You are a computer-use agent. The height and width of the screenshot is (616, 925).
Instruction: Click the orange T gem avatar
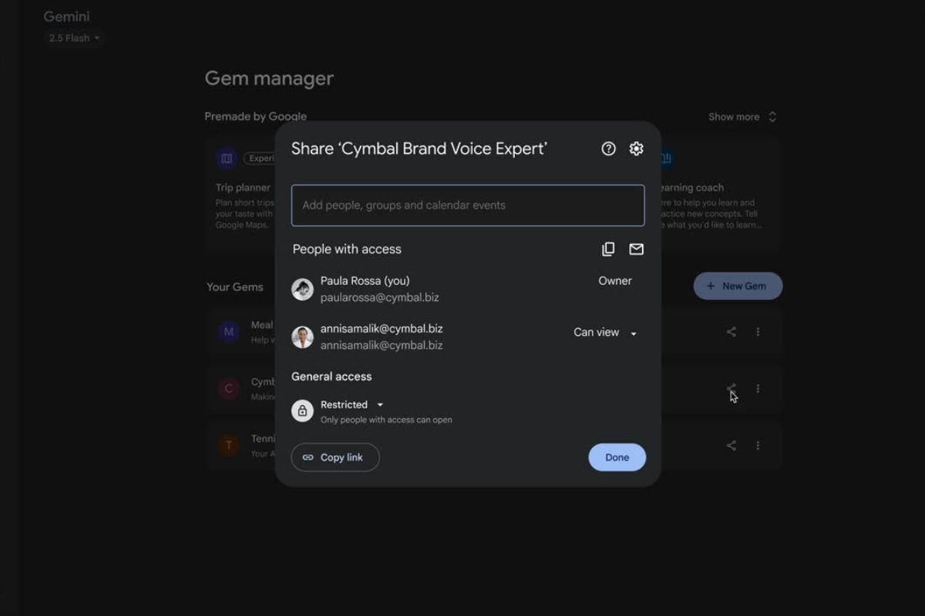(228, 445)
